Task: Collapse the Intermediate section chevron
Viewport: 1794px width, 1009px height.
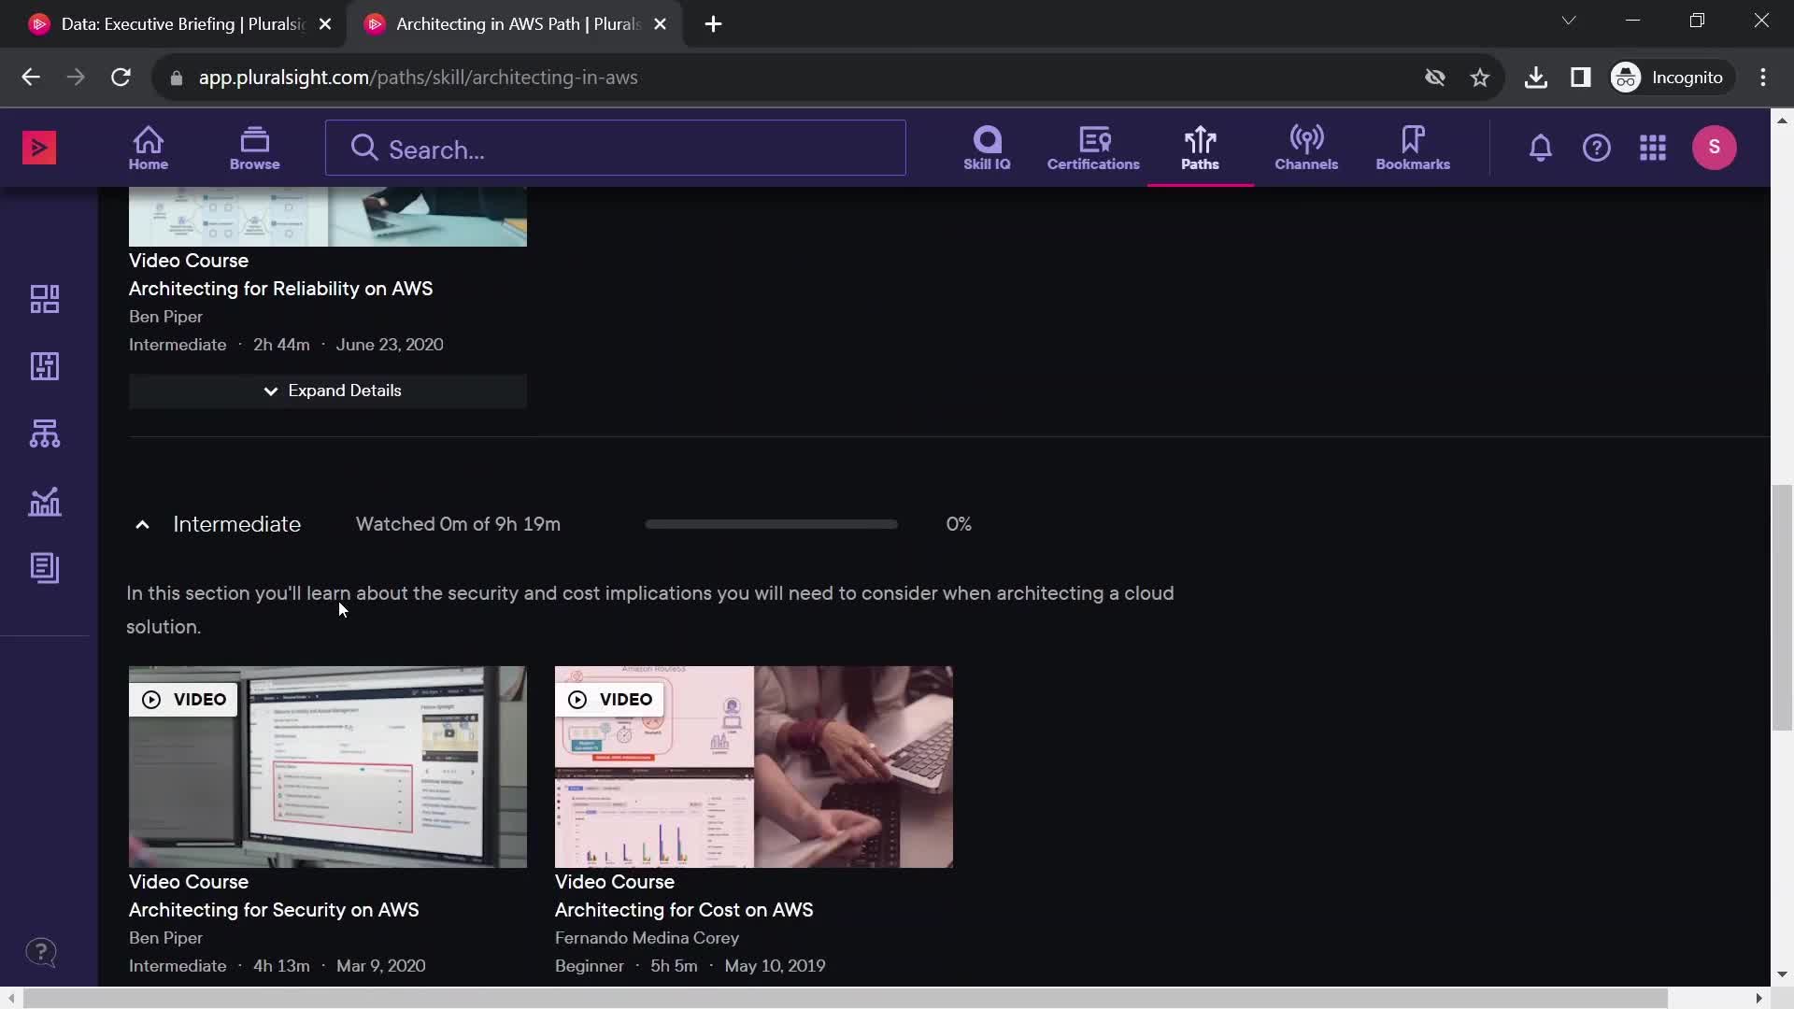Action: [142, 523]
